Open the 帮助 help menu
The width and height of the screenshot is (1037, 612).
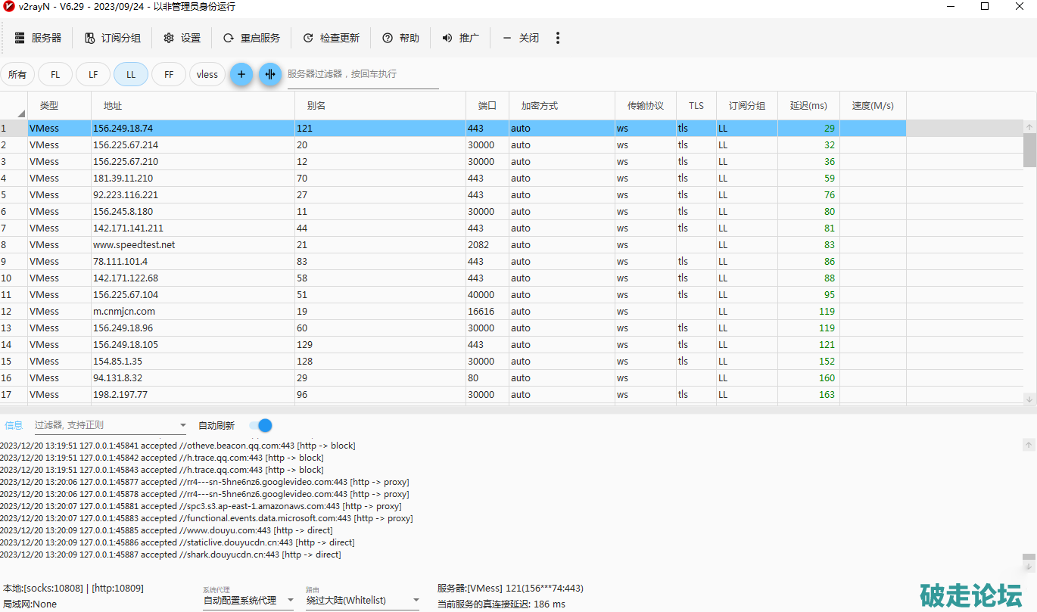click(x=400, y=38)
